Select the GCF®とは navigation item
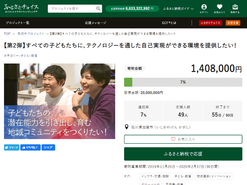 pyautogui.click(x=169, y=23)
